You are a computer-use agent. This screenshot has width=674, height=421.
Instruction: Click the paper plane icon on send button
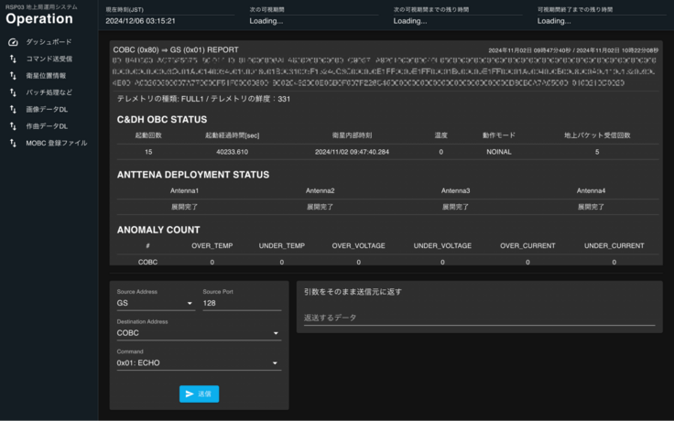tap(190, 394)
